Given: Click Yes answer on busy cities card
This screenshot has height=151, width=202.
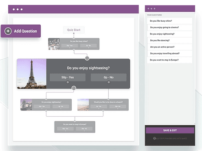Looking at the screenshot, I should tap(70, 45).
